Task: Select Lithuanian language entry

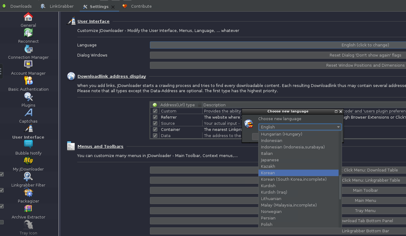Action: [299, 199]
